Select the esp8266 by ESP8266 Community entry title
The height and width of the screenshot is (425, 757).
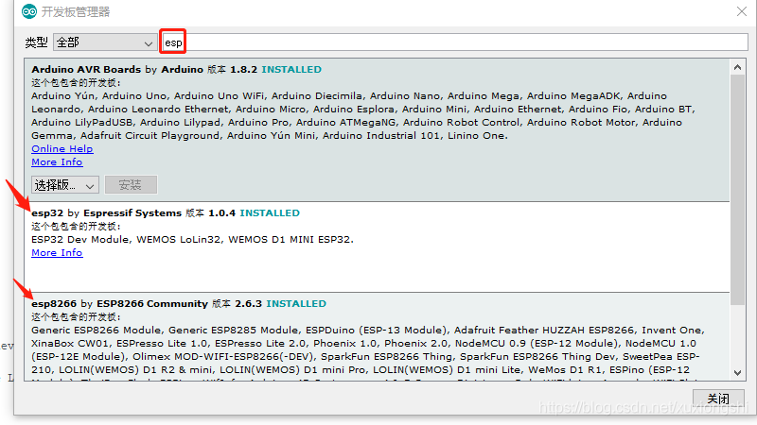click(x=119, y=303)
